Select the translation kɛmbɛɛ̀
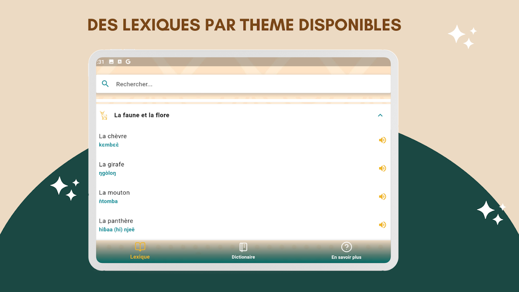 pos(109,145)
